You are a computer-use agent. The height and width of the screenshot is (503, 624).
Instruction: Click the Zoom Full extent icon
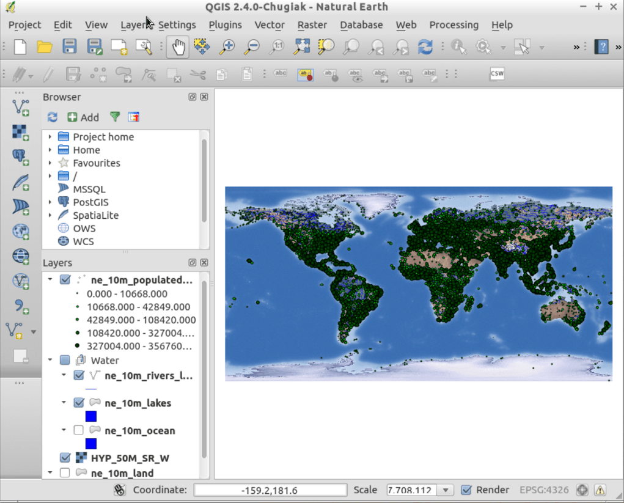click(302, 47)
